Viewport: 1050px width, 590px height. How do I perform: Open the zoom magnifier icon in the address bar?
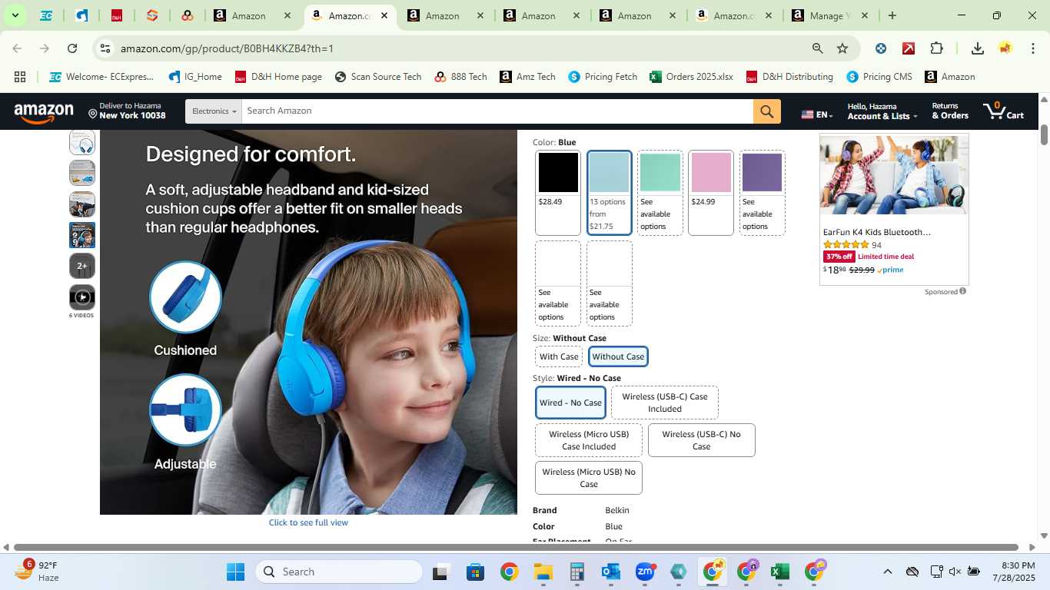[x=818, y=48]
